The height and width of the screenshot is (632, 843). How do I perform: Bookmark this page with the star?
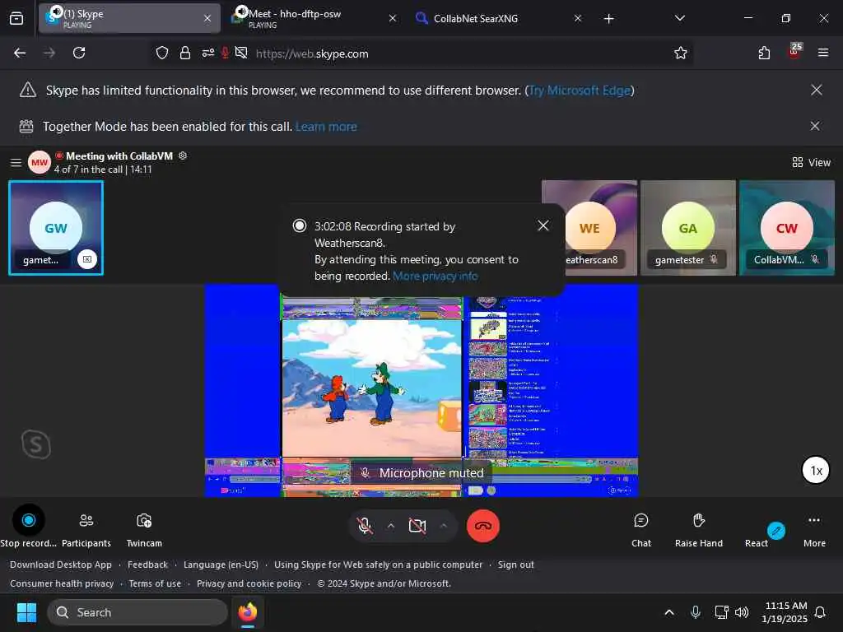681,53
